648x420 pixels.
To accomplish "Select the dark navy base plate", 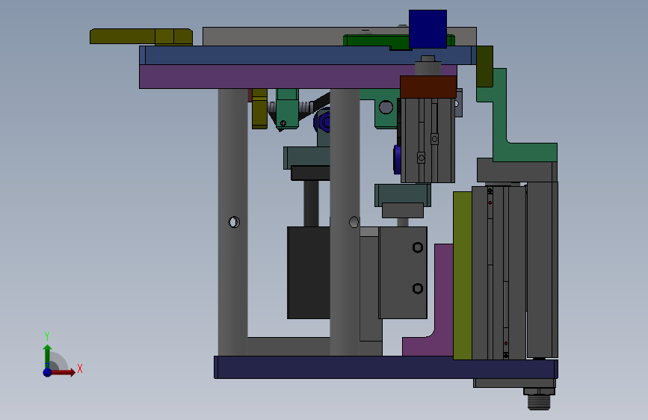I will 386,368.
